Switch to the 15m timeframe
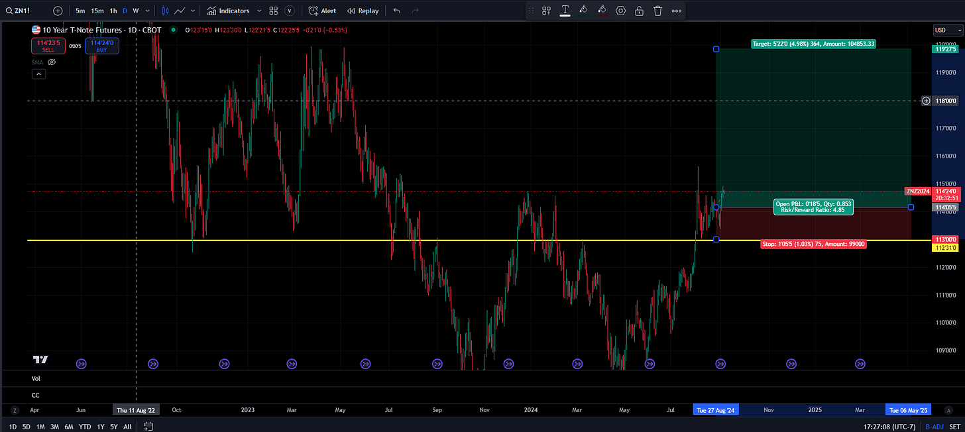This screenshot has width=965, height=432. [97, 11]
